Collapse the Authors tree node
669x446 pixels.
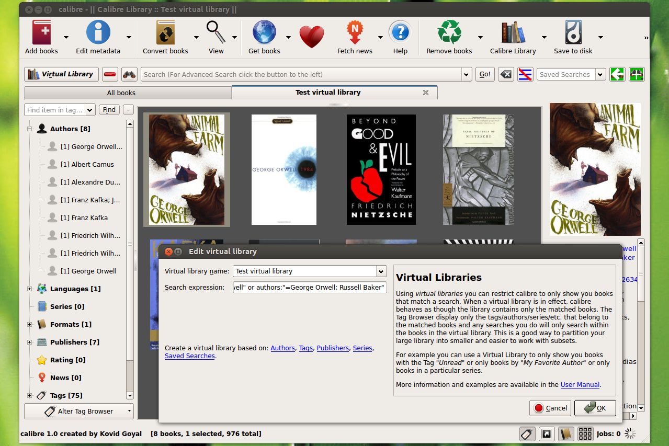(x=30, y=129)
